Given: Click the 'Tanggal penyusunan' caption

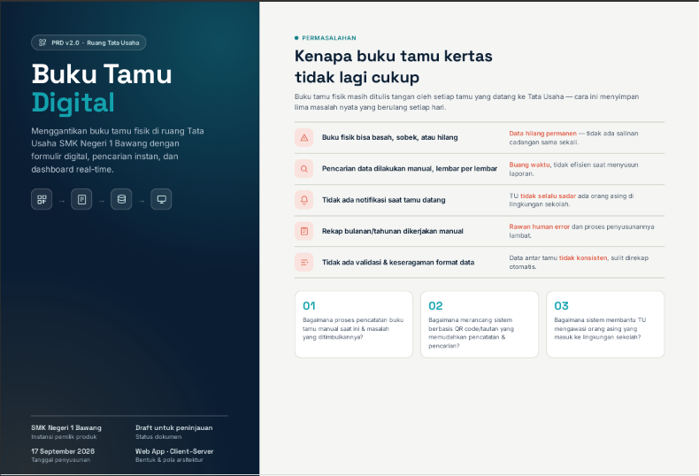Looking at the screenshot, I should (61, 460).
